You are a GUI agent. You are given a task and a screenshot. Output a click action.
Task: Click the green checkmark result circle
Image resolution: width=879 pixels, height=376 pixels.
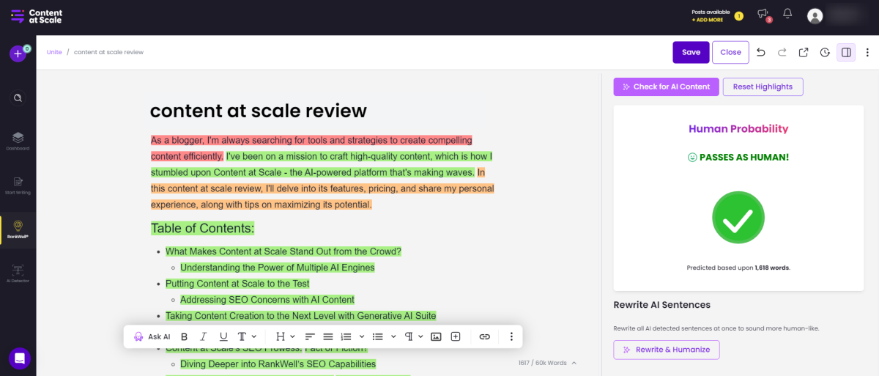[738, 218]
